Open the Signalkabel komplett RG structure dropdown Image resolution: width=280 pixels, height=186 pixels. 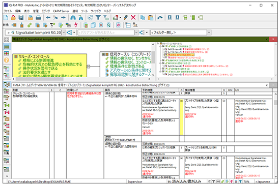tap(64, 33)
